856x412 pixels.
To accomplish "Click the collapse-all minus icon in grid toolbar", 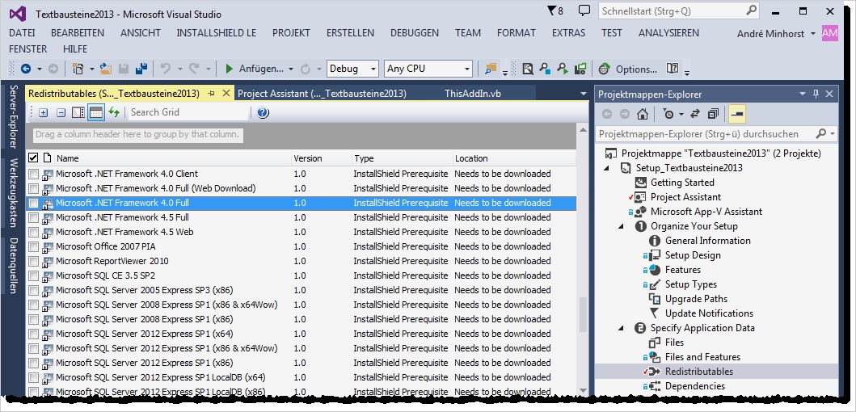I will pos(61,112).
